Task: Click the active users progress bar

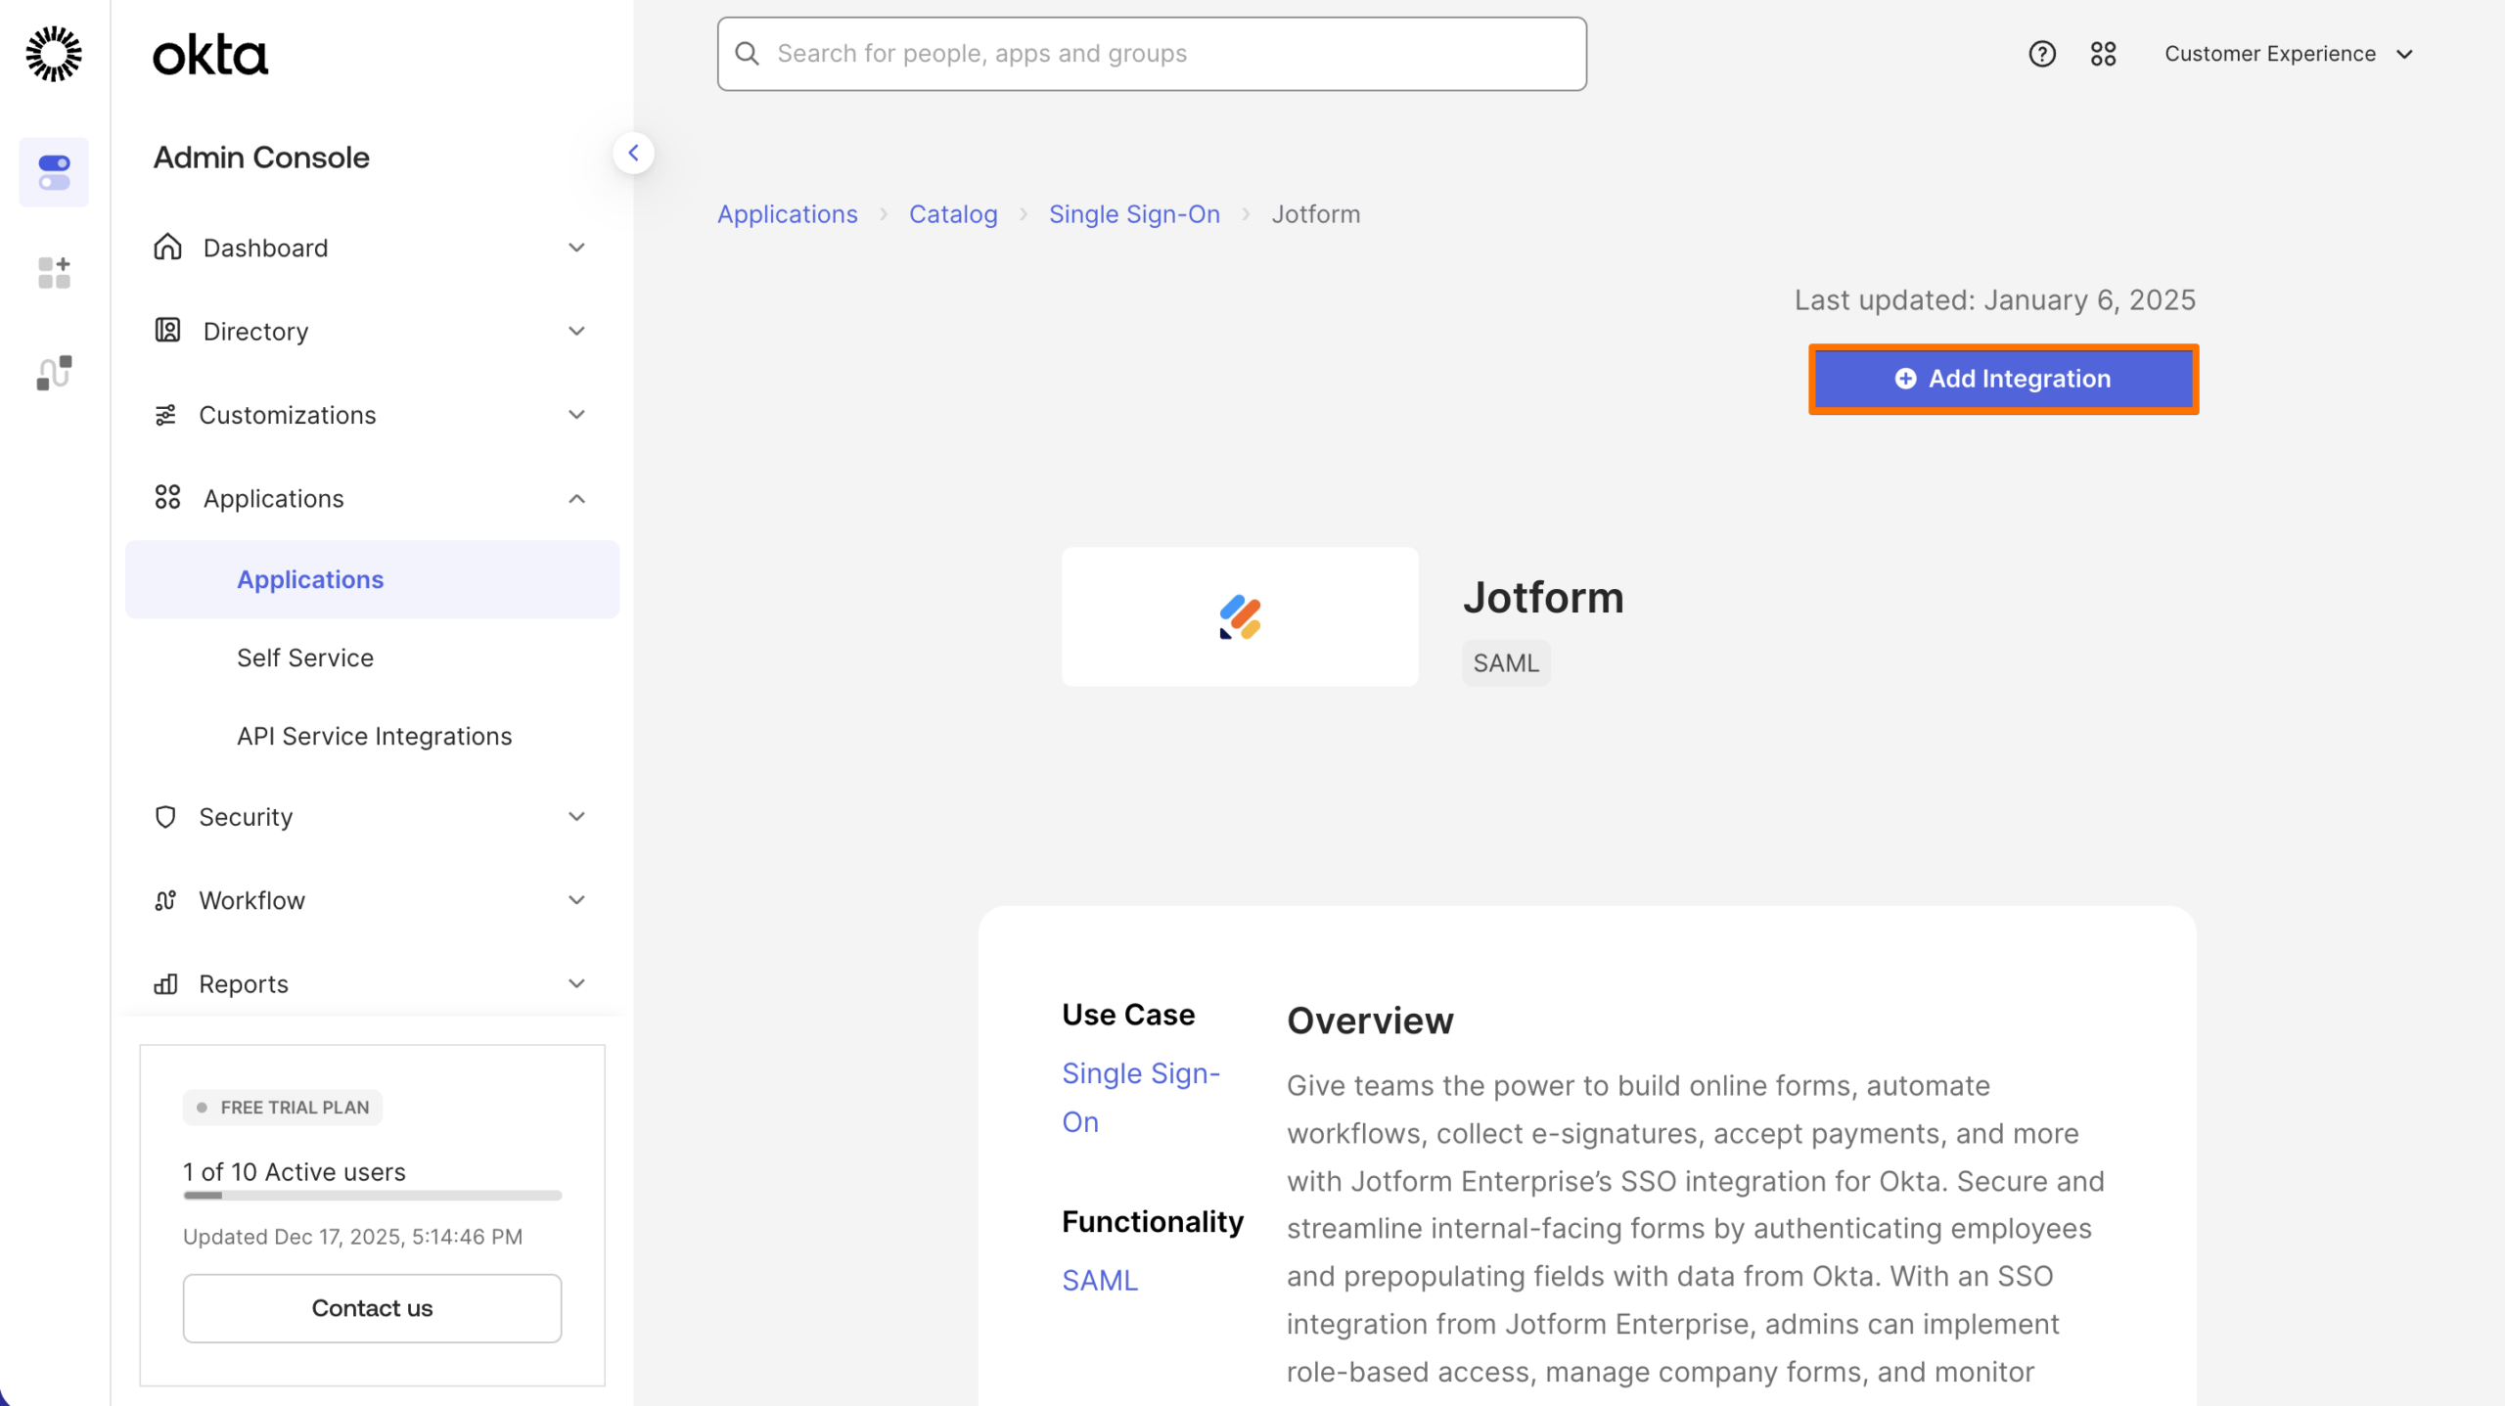Action: (372, 1195)
